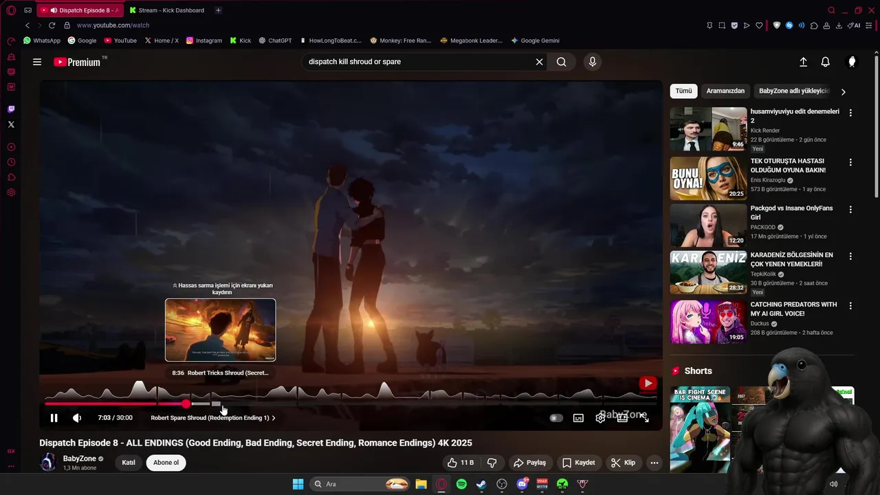Viewport: 880px width, 495px height.
Task: Open the Opera sidebar settings gear
Action: coord(11,192)
